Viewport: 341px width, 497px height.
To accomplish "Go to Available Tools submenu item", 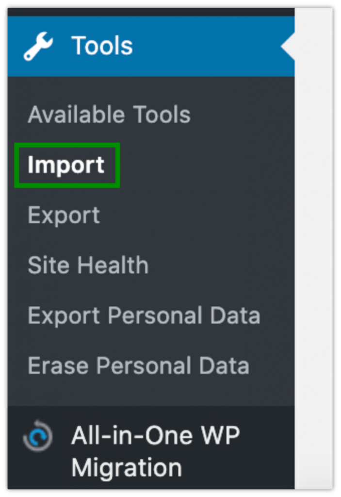I will pos(109,115).
